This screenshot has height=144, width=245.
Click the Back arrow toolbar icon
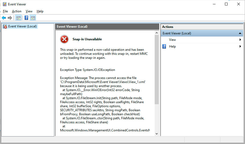click(4, 18)
